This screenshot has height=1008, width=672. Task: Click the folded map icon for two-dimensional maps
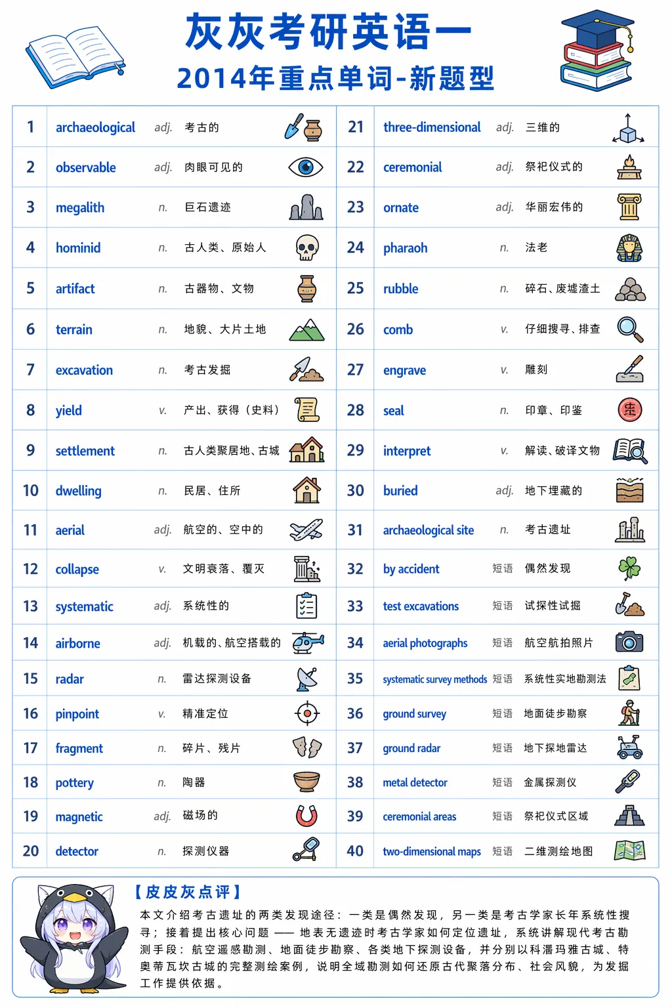tap(630, 850)
